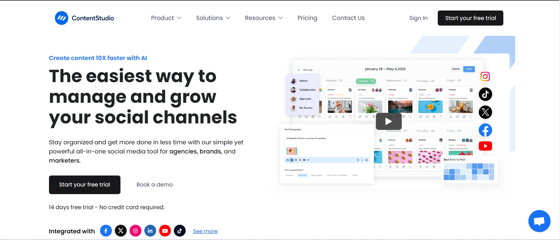
Task: Play the product demo video
Action: coord(388,121)
